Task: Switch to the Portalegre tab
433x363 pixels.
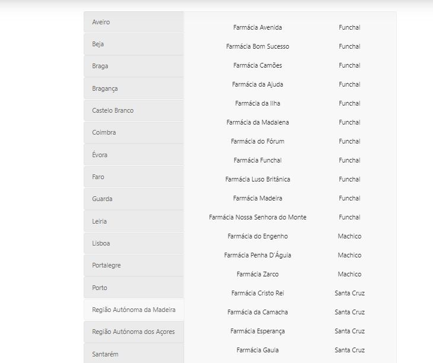Action: coord(133,265)
